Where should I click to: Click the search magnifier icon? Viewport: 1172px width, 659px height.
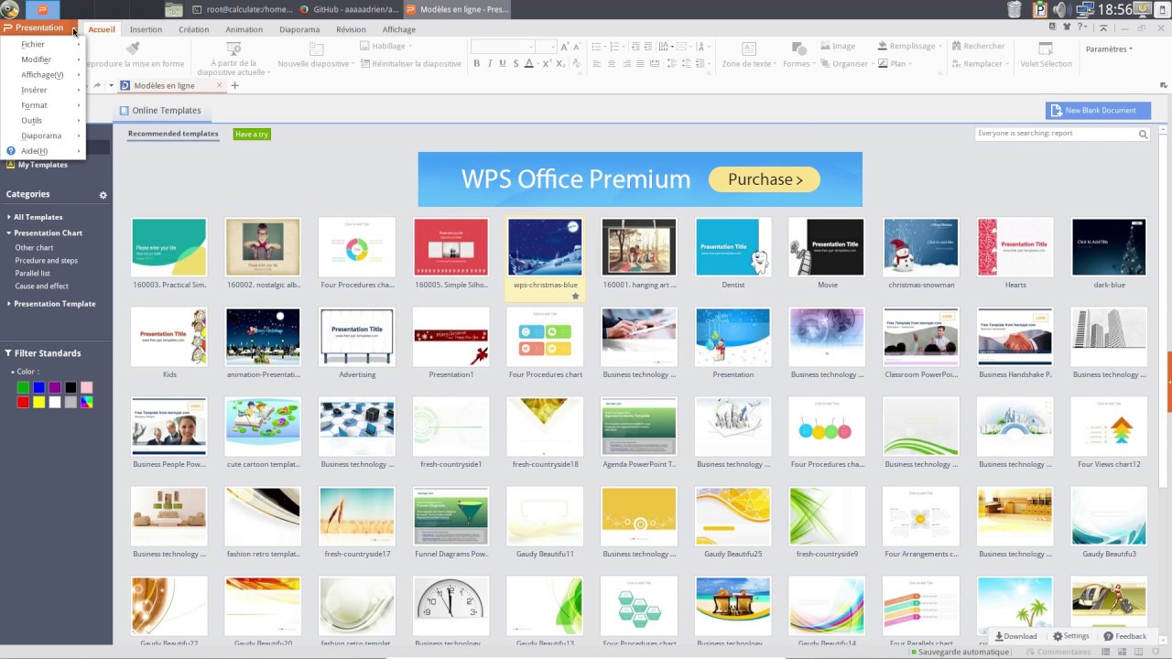click(x=1143, y=134)
